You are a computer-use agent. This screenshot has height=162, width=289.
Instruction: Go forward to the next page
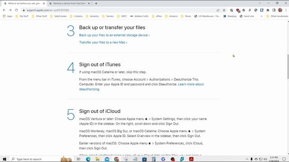coord(10,10)
